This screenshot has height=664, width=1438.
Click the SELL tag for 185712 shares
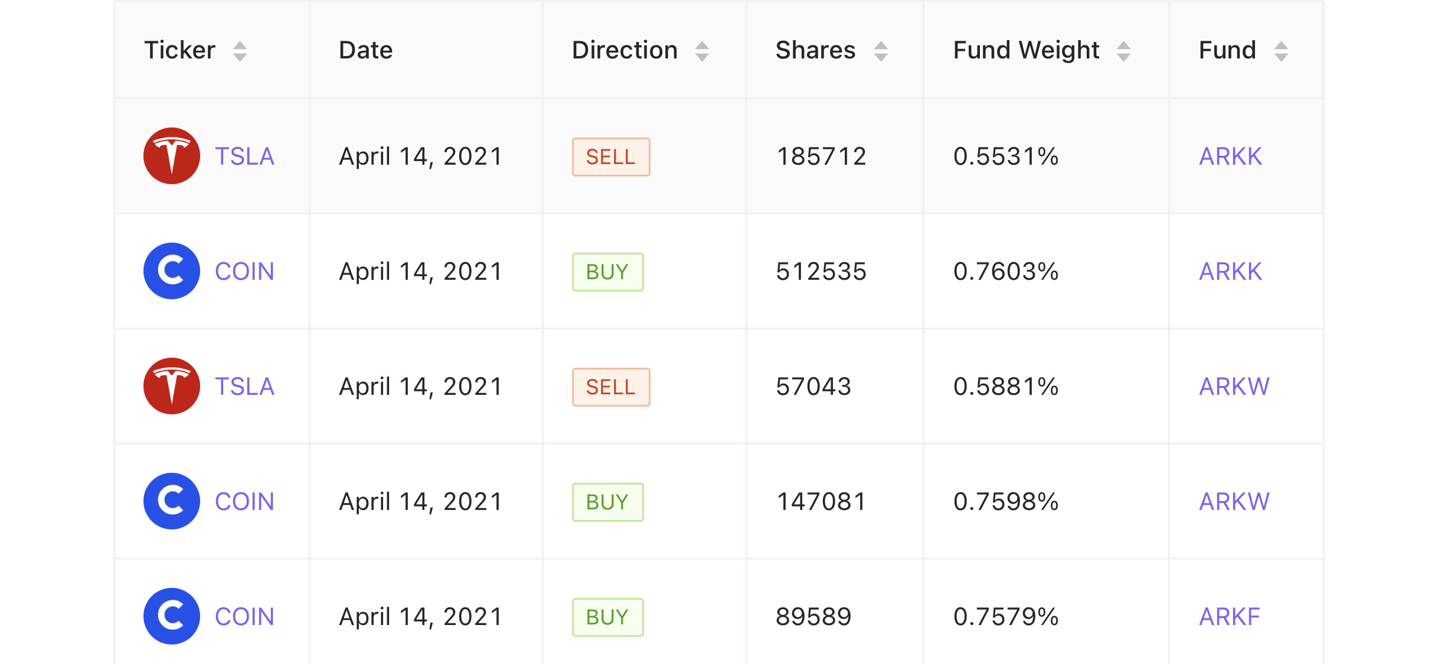(611, 157)
